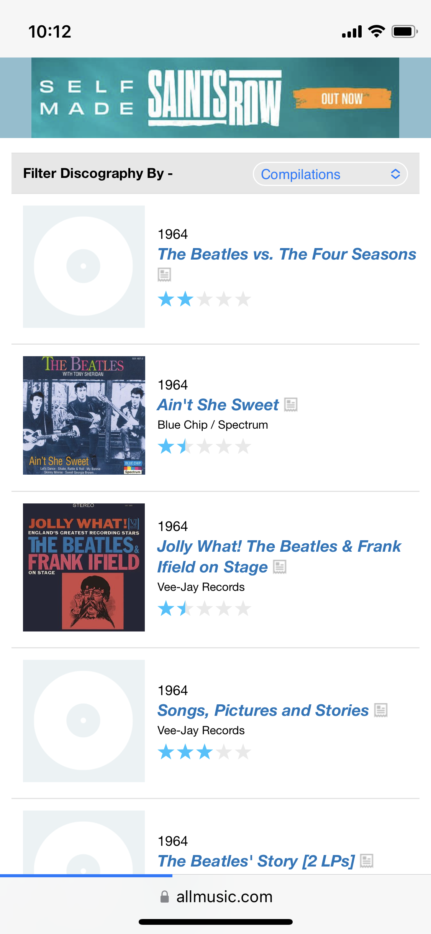The image size is (431, 934).
Task: Open review icon for The Beatles vs. Four Seasons
Action: pyautogui.click(x=164, y=275)
